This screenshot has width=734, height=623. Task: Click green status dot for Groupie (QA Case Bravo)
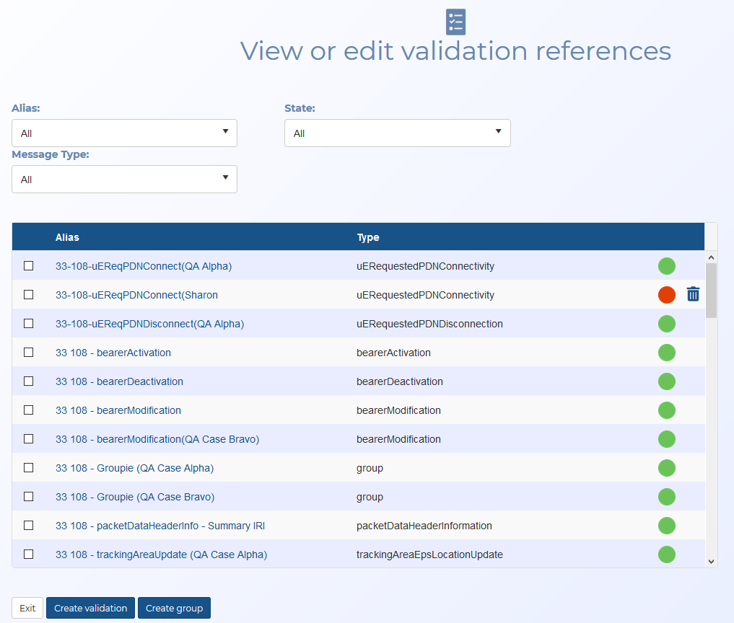pos(666,497)
